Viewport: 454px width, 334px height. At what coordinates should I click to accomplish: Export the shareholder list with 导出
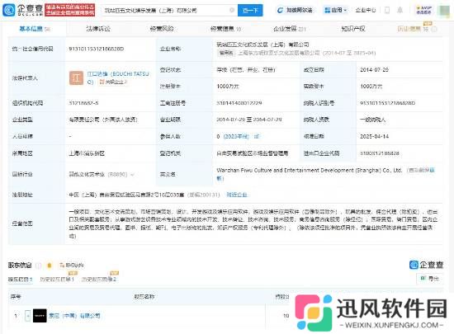[430, 279]
